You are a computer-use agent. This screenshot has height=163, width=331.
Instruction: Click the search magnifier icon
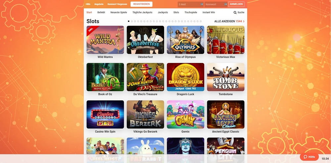(235, 13)
